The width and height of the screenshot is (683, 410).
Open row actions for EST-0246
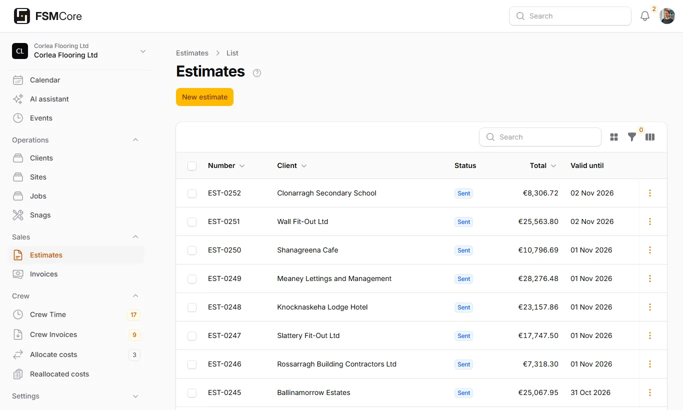point(650,364)
